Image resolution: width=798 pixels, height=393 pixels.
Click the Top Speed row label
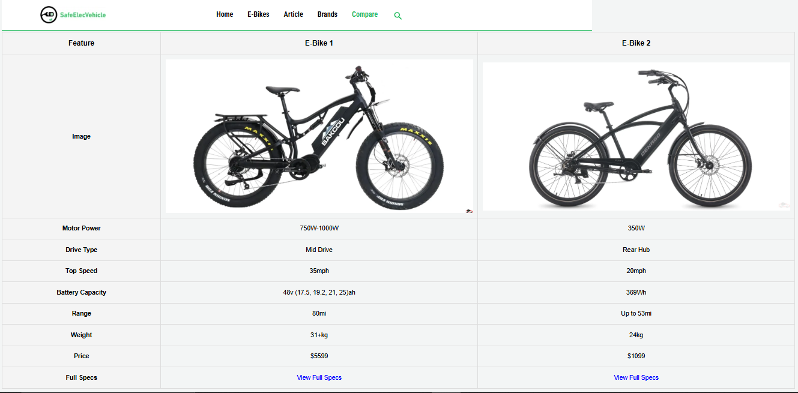click(81, 271)
